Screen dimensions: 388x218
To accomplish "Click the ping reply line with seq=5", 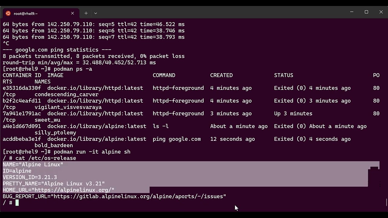I will (x=94, y=24).
